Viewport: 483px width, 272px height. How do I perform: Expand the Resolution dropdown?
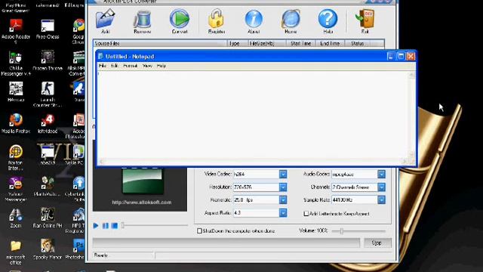[283, 187]
